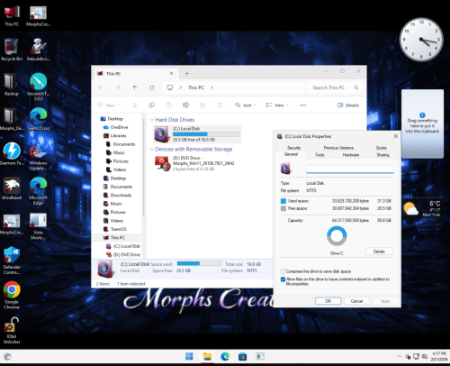Click the taskbar date and time

[x=438, y=356]
